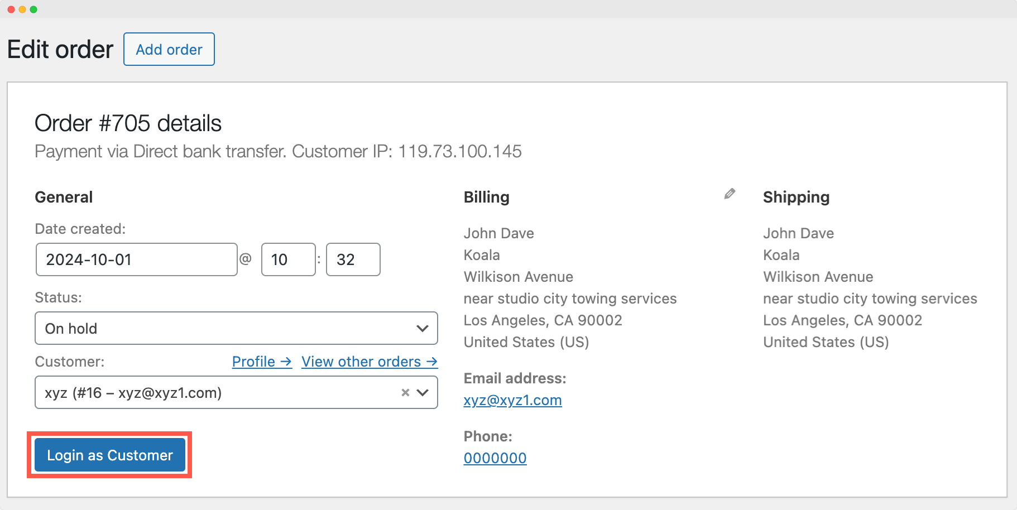The image size is (1017, 510).
Task: Click the Add order button
Action: 169,49
